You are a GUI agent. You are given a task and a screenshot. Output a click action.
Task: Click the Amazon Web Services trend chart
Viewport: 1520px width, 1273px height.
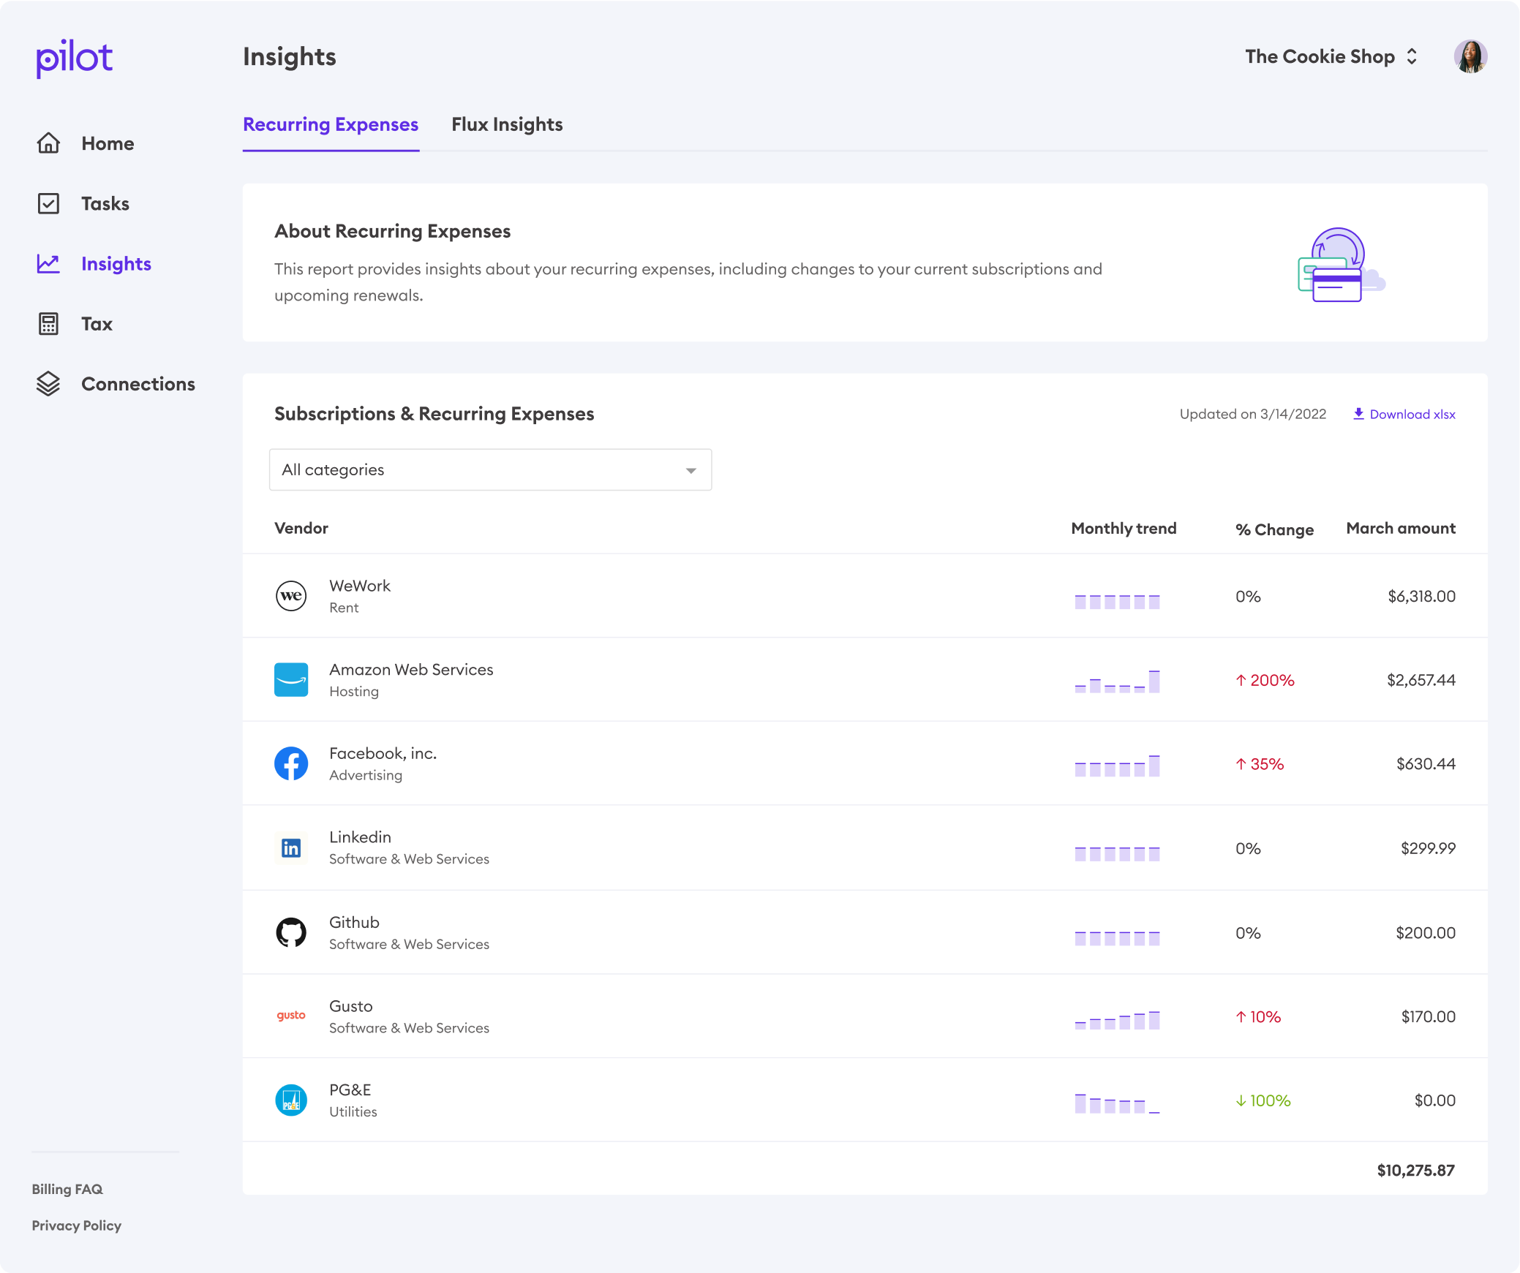tap(1117, 681)
